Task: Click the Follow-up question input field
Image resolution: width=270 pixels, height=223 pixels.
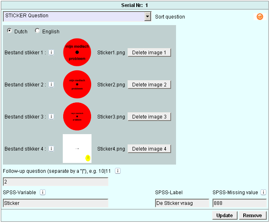Action: pos(55,182)
